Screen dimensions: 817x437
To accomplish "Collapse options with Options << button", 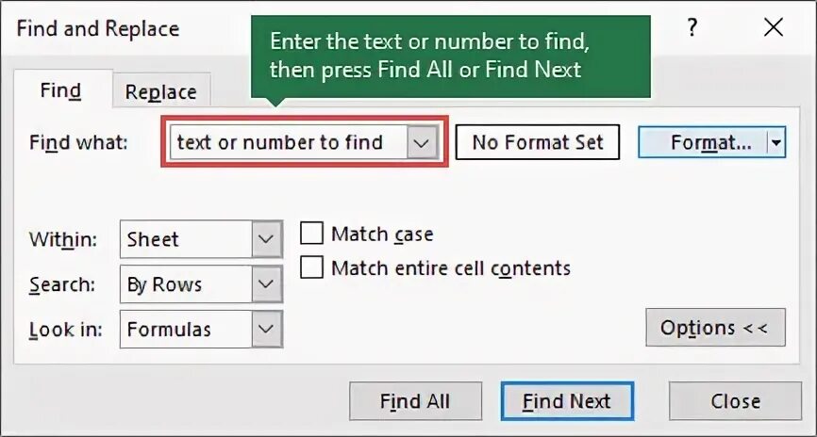I will (715, 328).
